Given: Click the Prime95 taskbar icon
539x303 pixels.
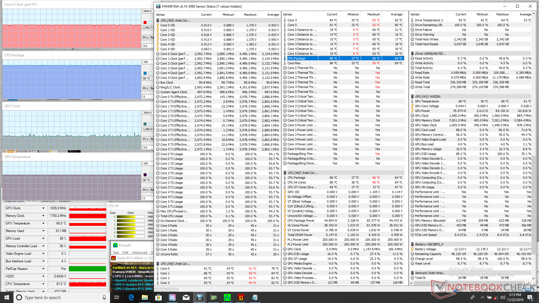Looking at the screenshot, I should [x=227, y=297].
